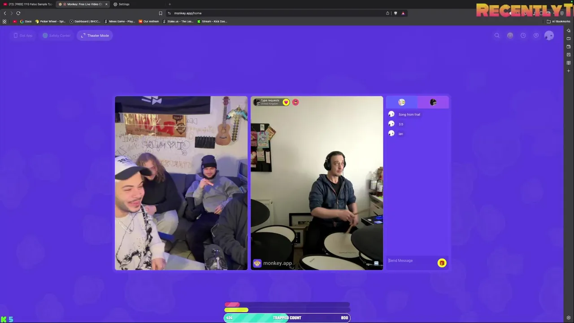Image resolution: width=574 pixels, height=323 pixels.
Task: Click the drummer's partner video feed
Action: point(317,183)
